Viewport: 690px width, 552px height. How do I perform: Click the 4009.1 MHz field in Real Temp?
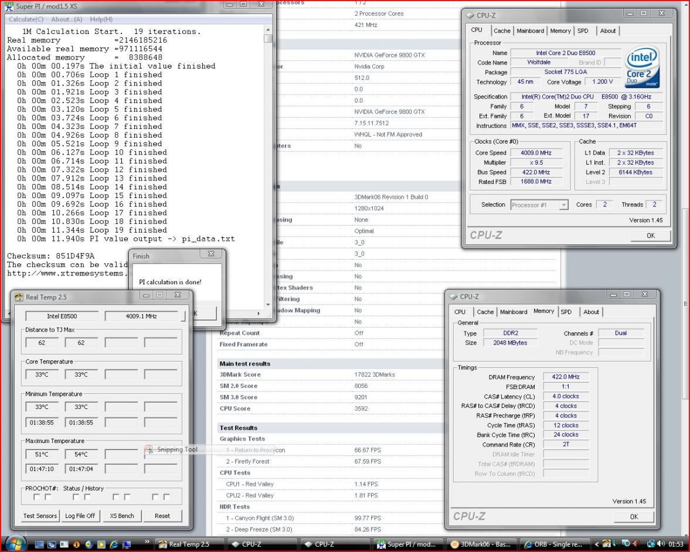(x=141, y=316)
